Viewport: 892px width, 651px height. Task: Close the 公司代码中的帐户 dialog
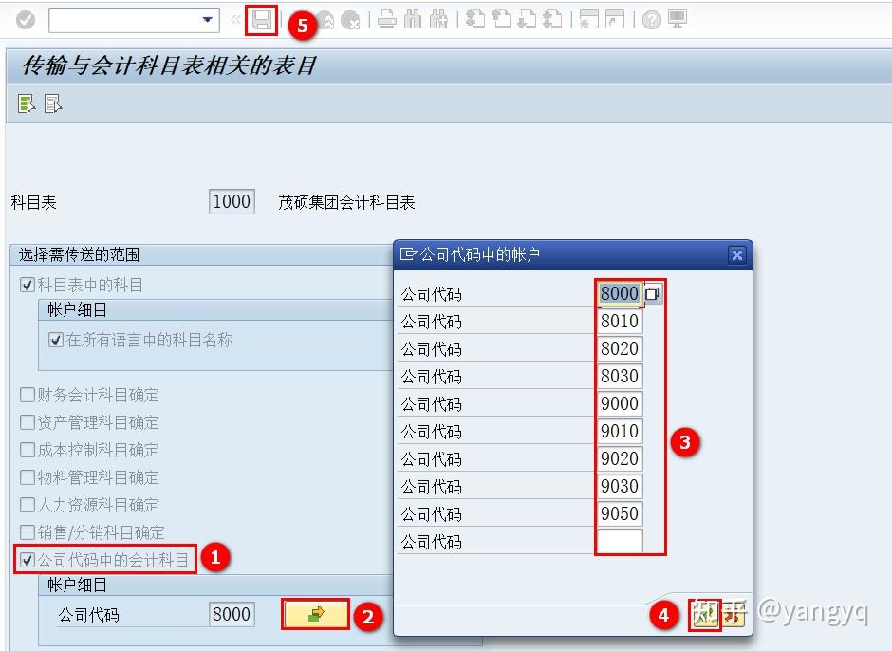(737, 254)
